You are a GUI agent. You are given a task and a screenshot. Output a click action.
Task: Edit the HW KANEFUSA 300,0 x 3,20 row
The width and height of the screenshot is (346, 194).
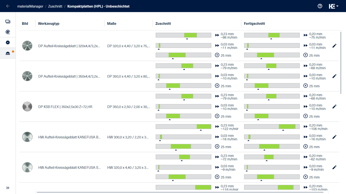point(334,137)
